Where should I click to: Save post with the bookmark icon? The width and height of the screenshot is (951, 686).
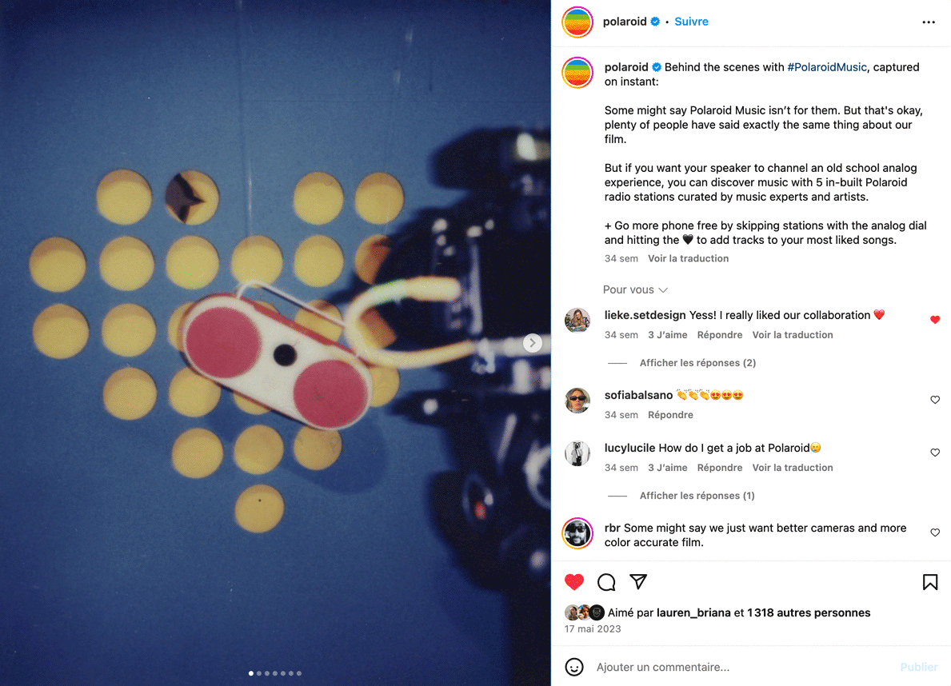929,582
